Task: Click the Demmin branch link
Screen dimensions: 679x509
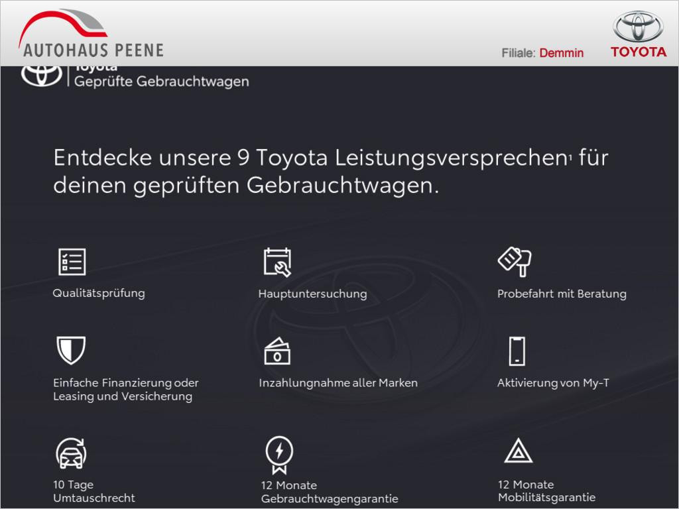Action: [x=562, y=52]
